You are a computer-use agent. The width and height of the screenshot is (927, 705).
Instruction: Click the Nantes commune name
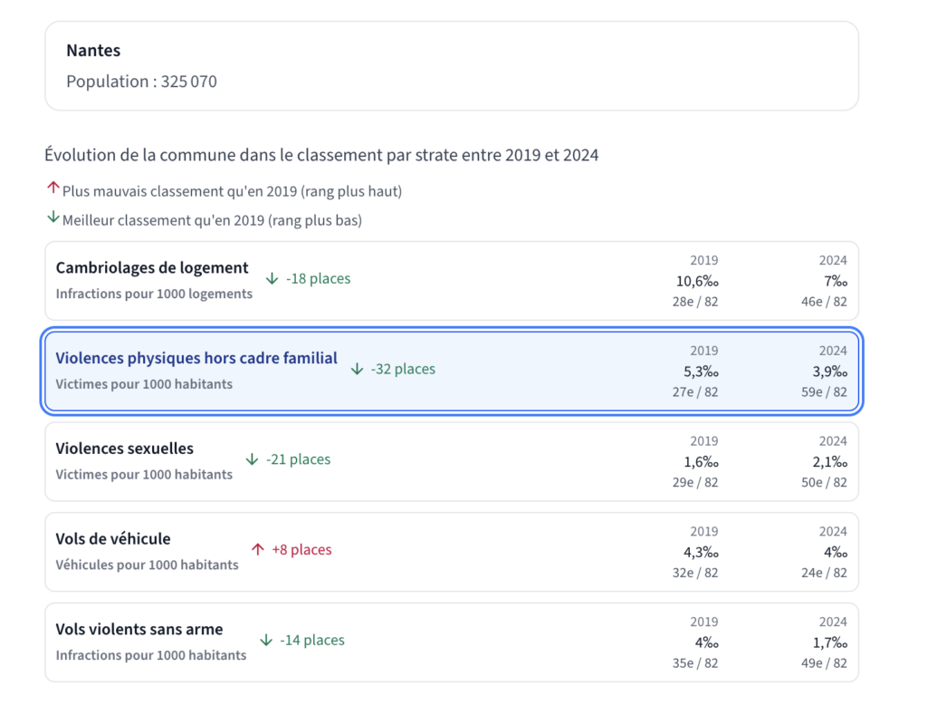tap(93, 51)
